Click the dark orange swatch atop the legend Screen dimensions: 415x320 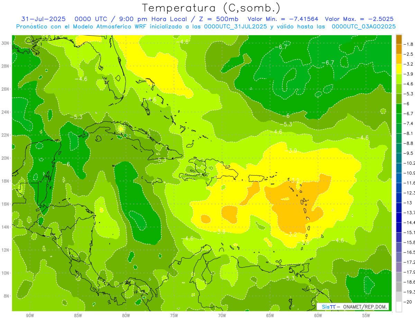pyautogui.click(x=399, y=40)
